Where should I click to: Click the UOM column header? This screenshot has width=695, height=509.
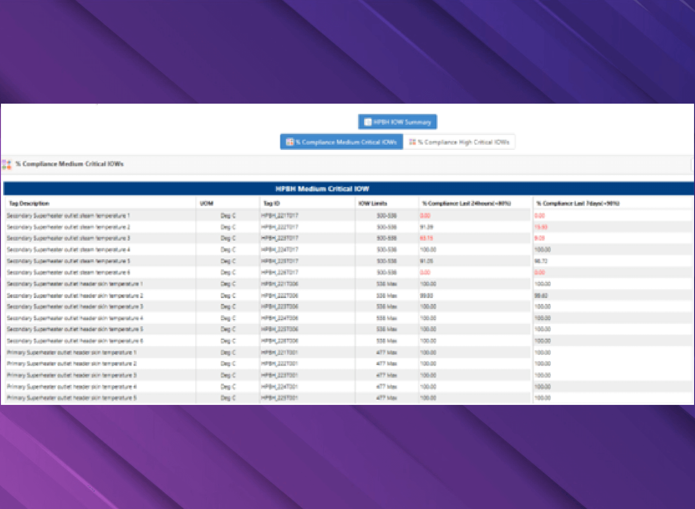click(206, 204)
